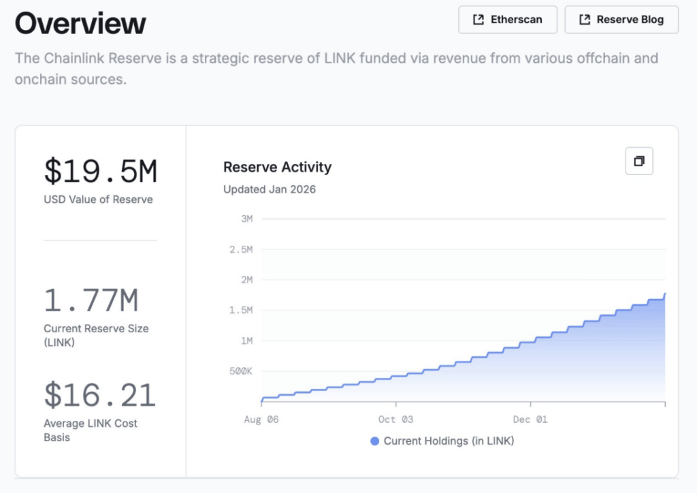Open the Reserve Blog page

point(621,20)
